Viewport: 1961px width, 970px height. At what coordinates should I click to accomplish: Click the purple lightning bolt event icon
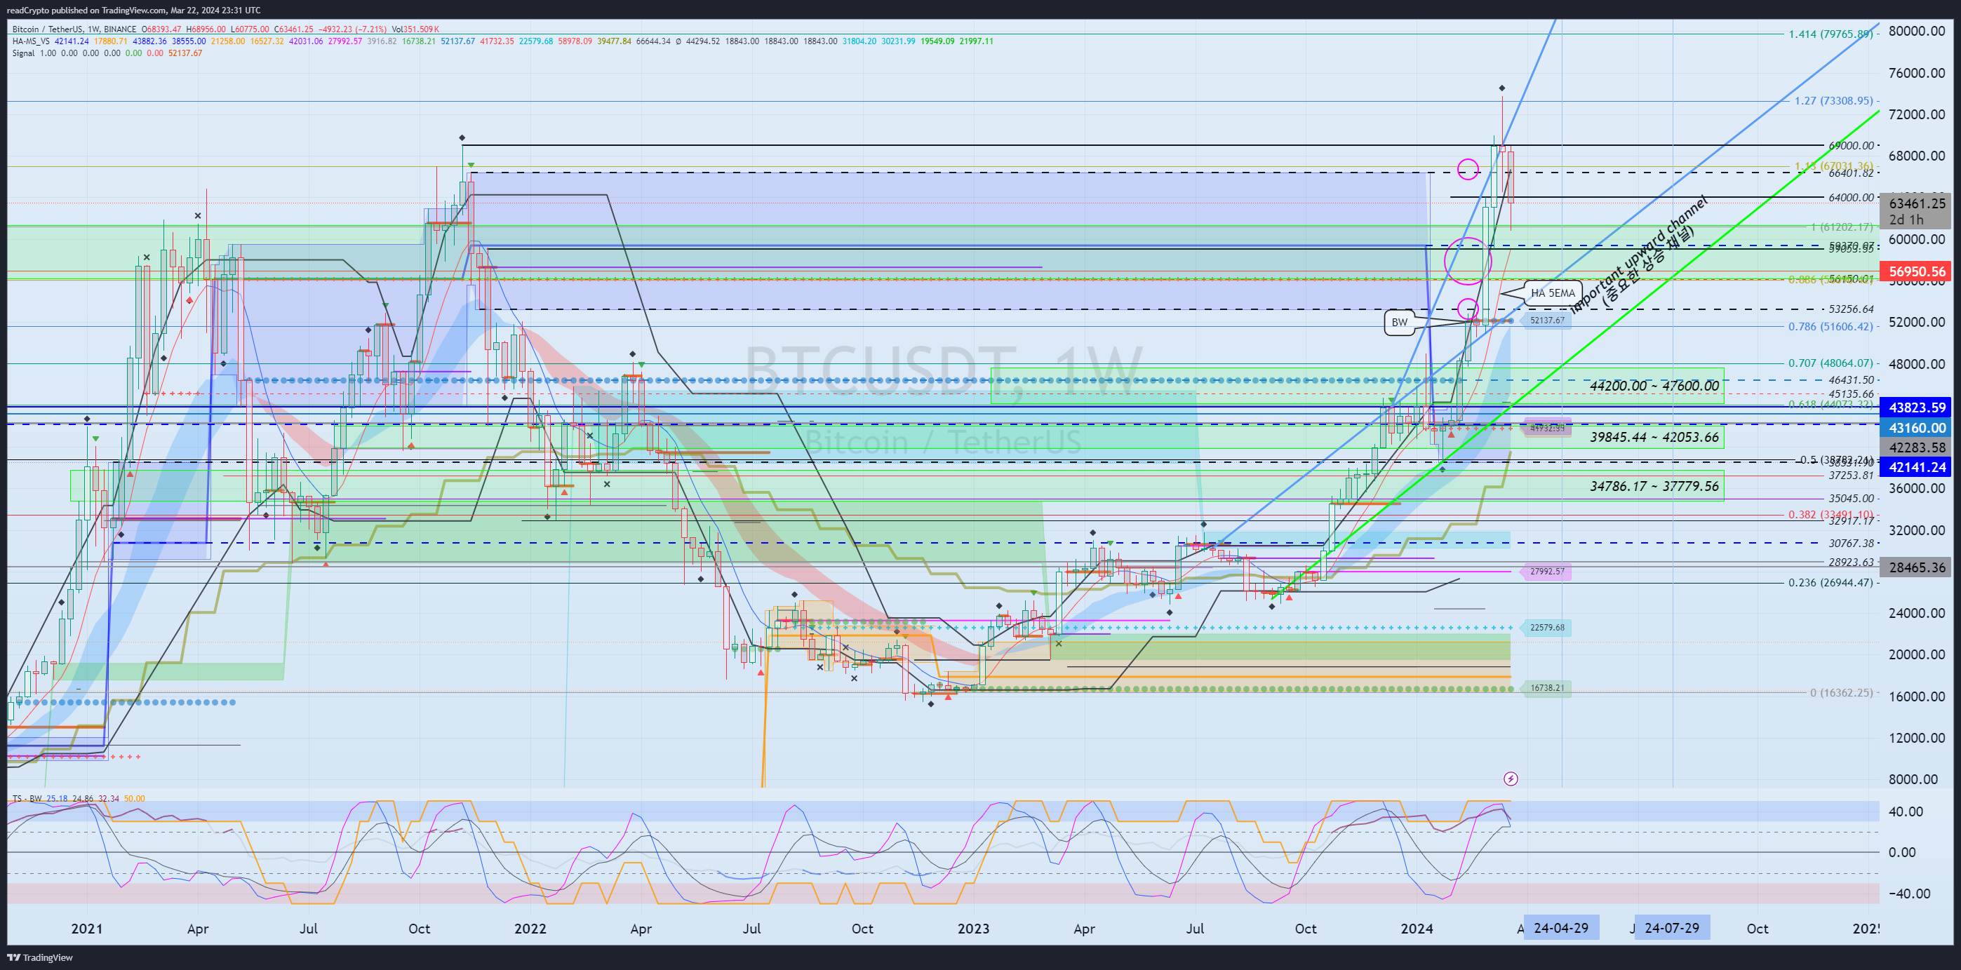(1511, 779)
